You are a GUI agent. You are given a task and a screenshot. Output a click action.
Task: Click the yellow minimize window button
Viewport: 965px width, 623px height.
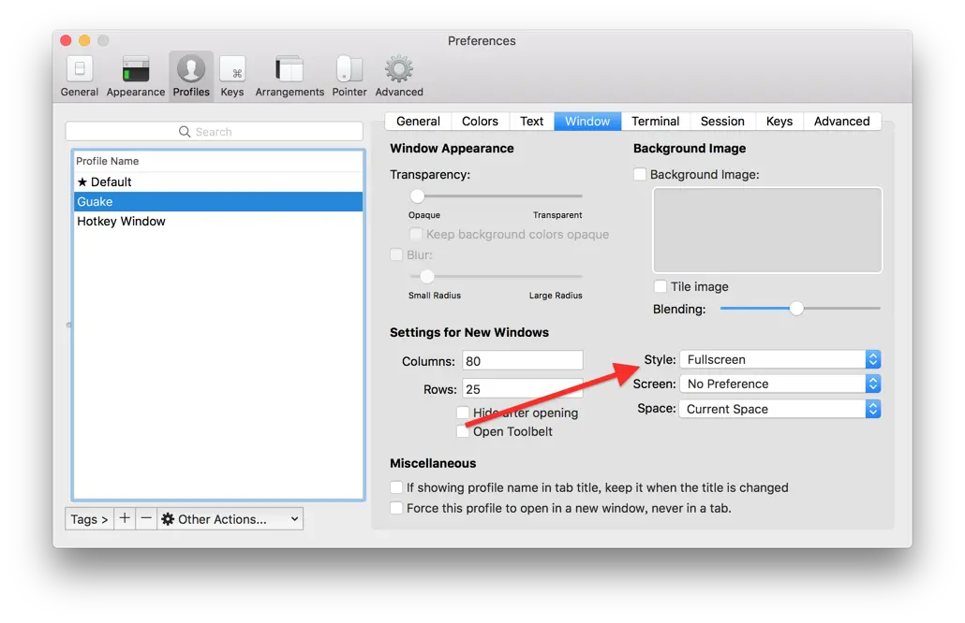click(84, 40)
